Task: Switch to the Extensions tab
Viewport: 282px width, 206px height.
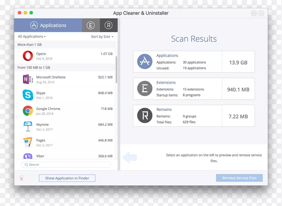Action: click(91, 25)
